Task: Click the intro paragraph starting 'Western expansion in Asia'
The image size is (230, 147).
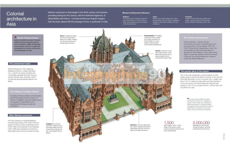Action: click(x=78, y=17)
